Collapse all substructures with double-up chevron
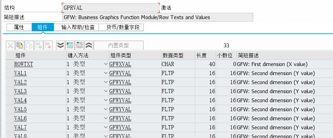This screenshot has height=138, width=333. click(89, 45)
